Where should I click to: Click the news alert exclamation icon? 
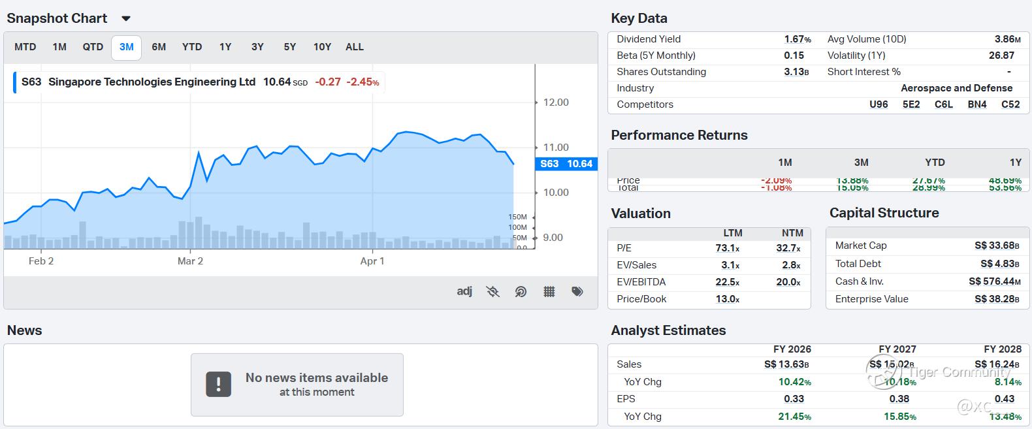point(218,385)
